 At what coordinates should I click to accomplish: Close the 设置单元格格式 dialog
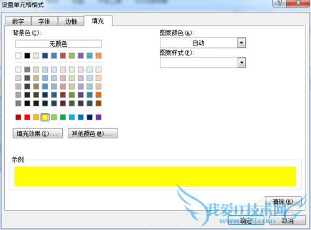pyautogui.click(x=298, y=3)
